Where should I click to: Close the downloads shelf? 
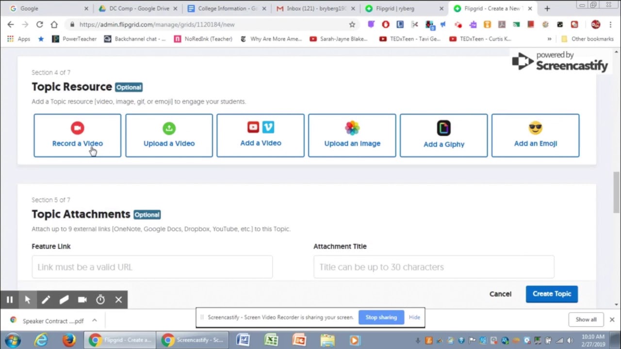[612, 319]
